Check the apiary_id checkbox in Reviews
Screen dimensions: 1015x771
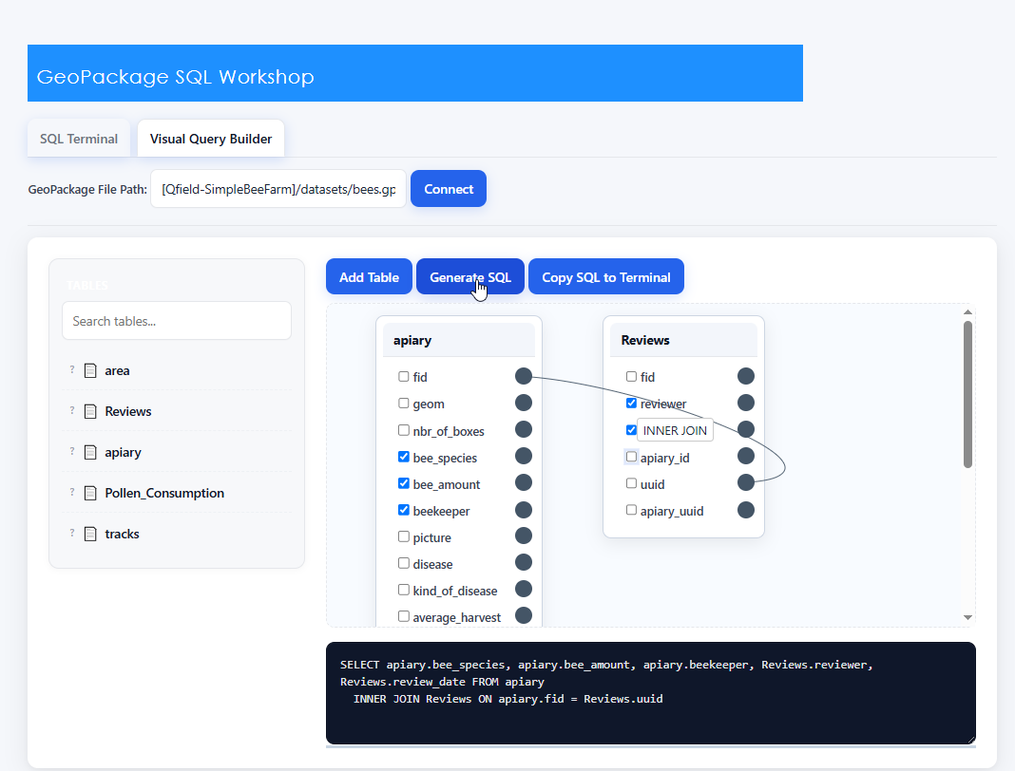click(x=632, y=457)
